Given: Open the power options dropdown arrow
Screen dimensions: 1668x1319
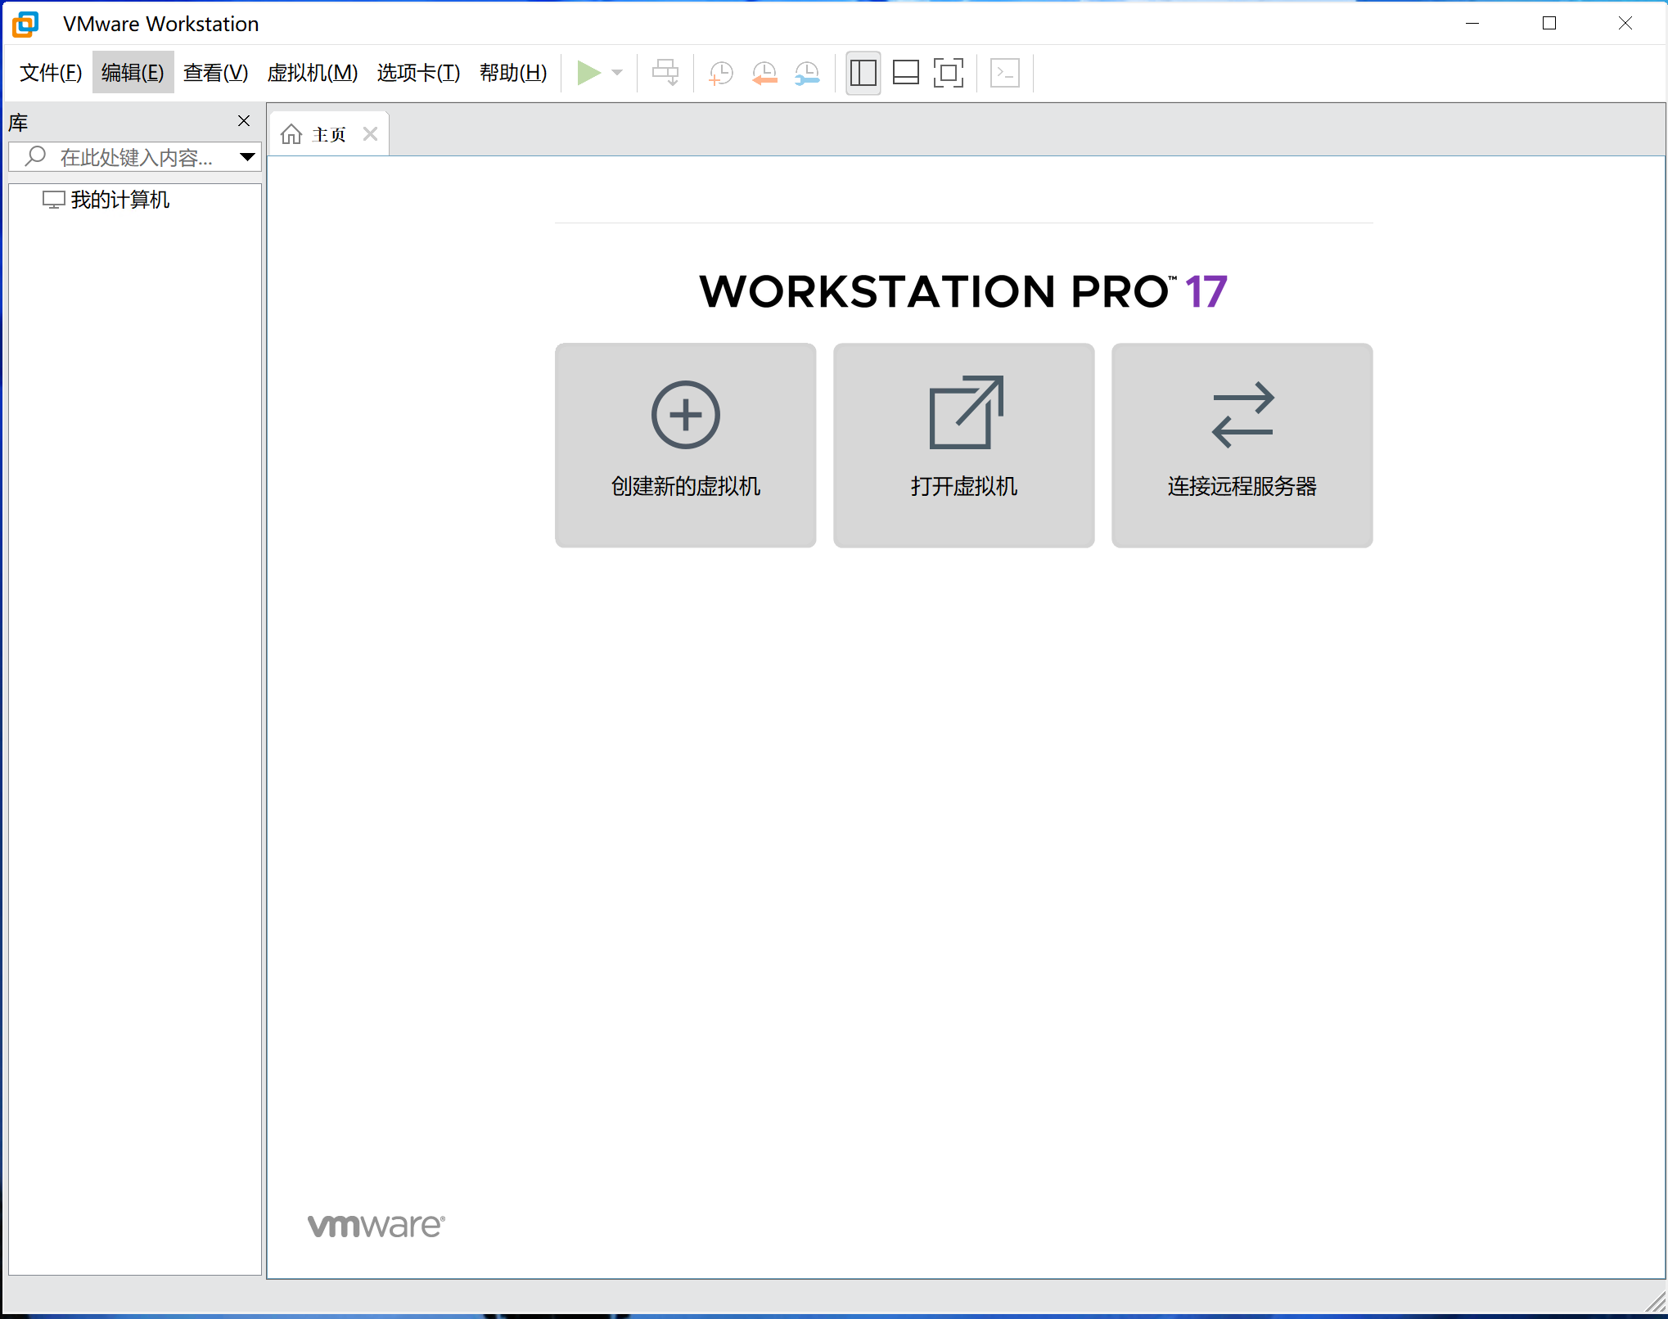Looking at the screenshot, I should click(x=618, y=73).
